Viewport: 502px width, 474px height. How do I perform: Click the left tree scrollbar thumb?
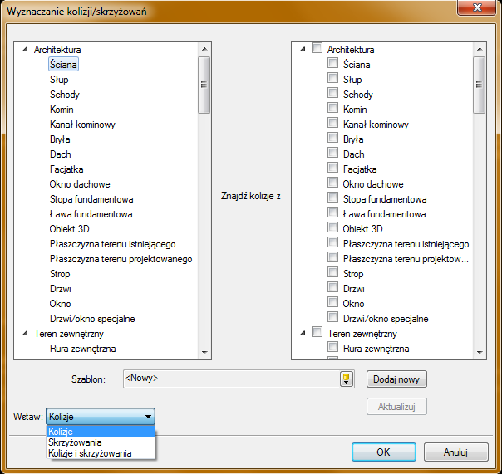pos(204,85)
